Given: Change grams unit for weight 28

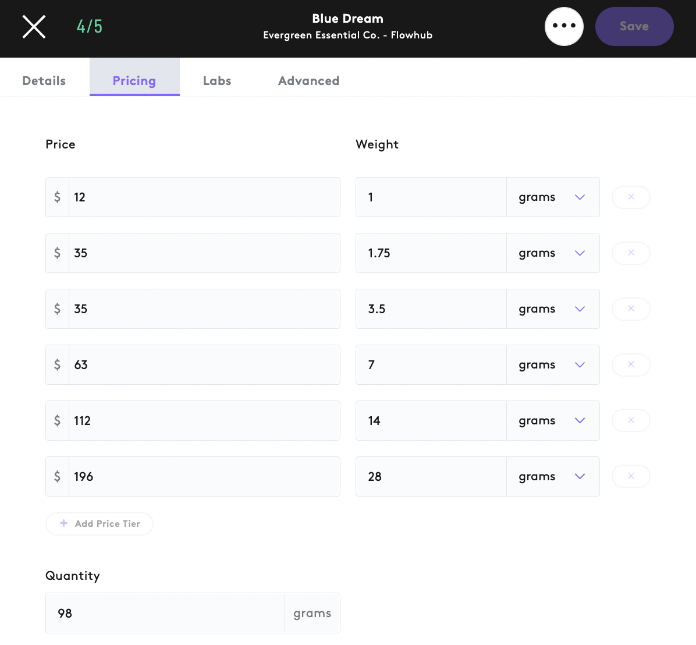Looking at the screenshot, I should pyautogui.click(x=553, y=477).
